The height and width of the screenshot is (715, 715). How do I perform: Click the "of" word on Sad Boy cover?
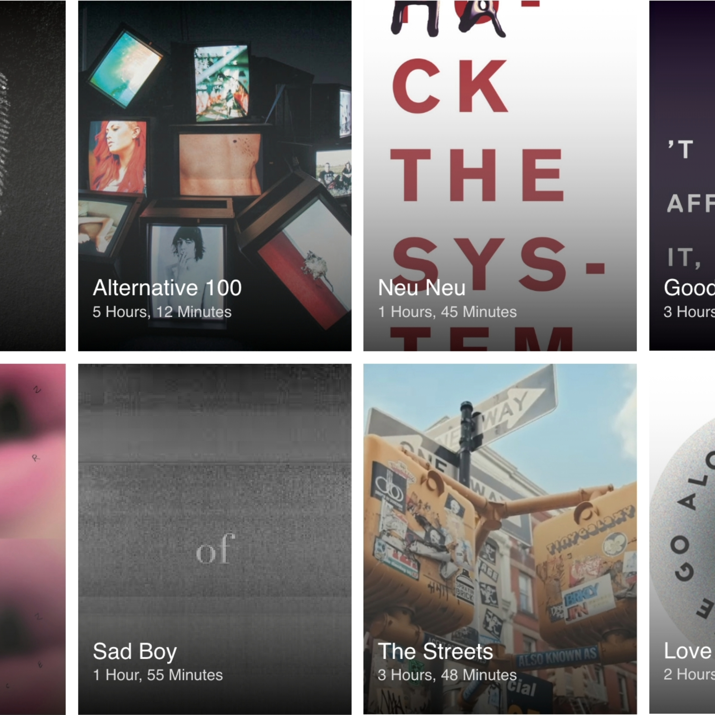click(x=215, y=549)
